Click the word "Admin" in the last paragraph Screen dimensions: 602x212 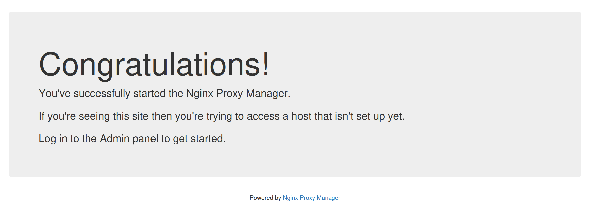(115, 139)
